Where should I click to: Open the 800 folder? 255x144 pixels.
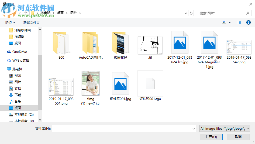coord(61,43)
